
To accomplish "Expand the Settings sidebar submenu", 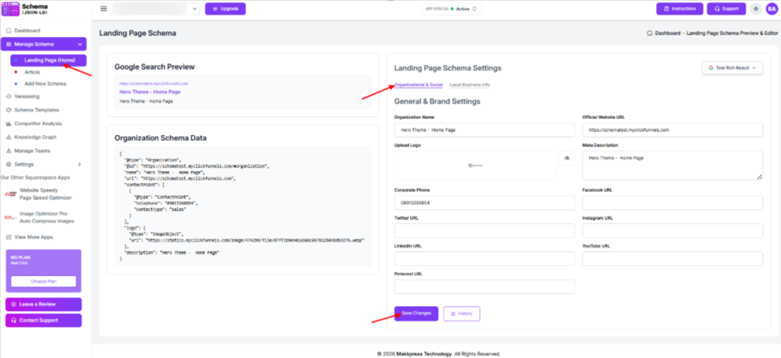I will pyautogui.click(x=79, y=165).
